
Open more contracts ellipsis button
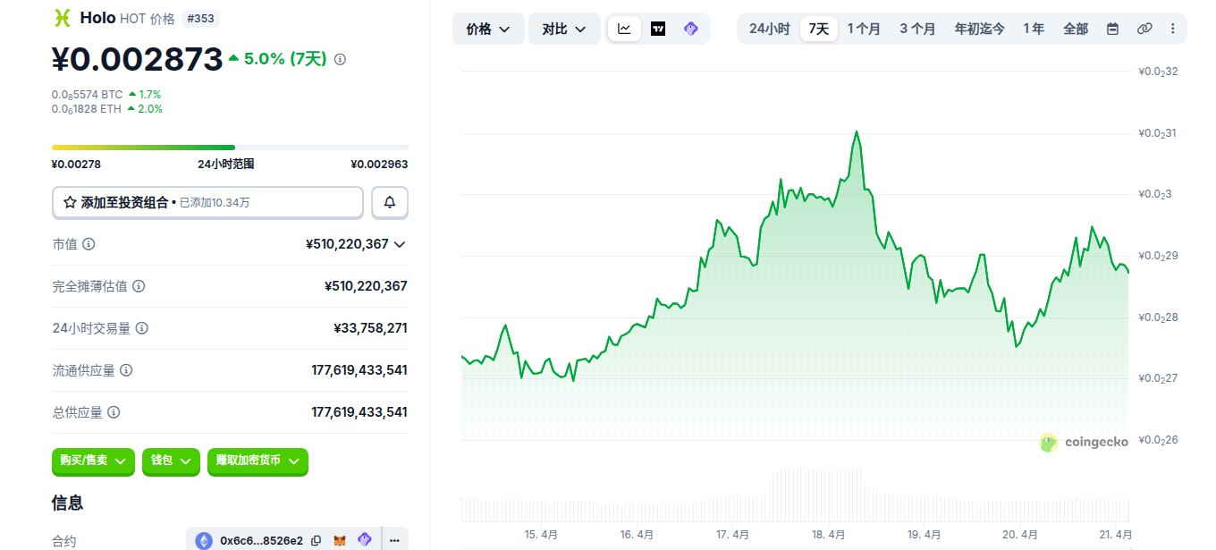[394, 540]
